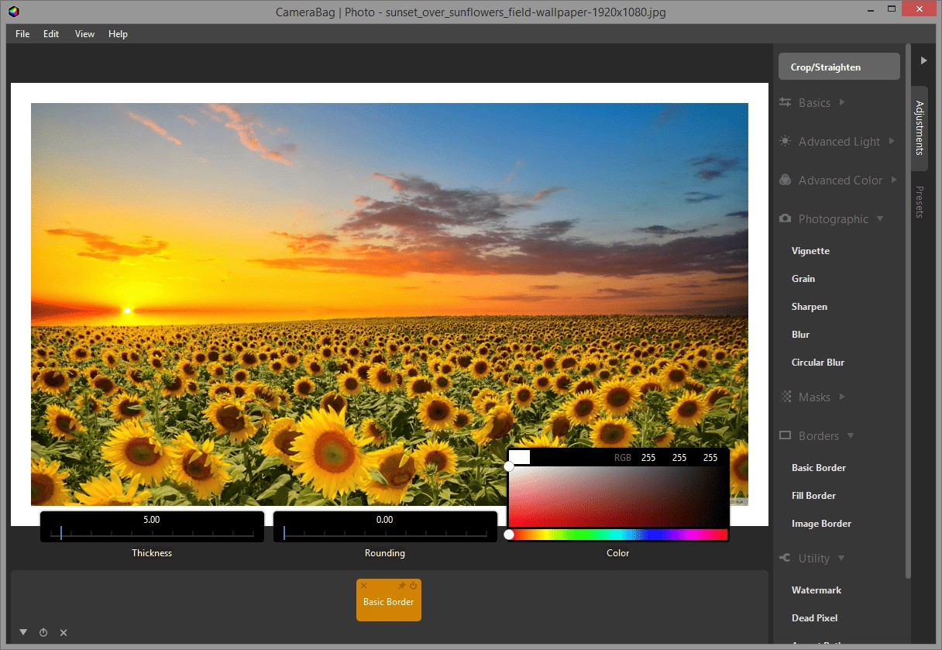Expand the Advanced Color section arrow
Screen dimensions: 942x650
pyautogui.click(x=895, y=180)
